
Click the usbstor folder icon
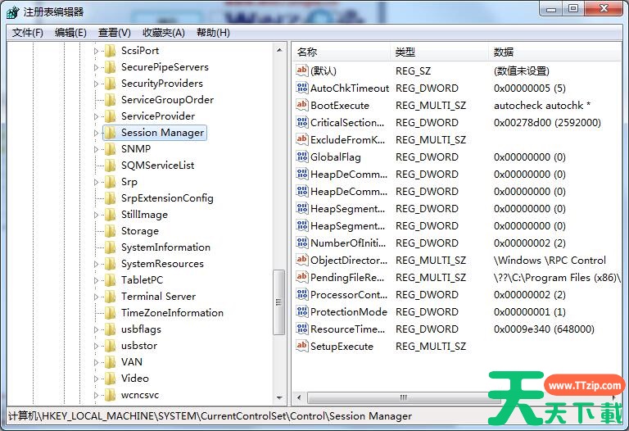[110, 346]
